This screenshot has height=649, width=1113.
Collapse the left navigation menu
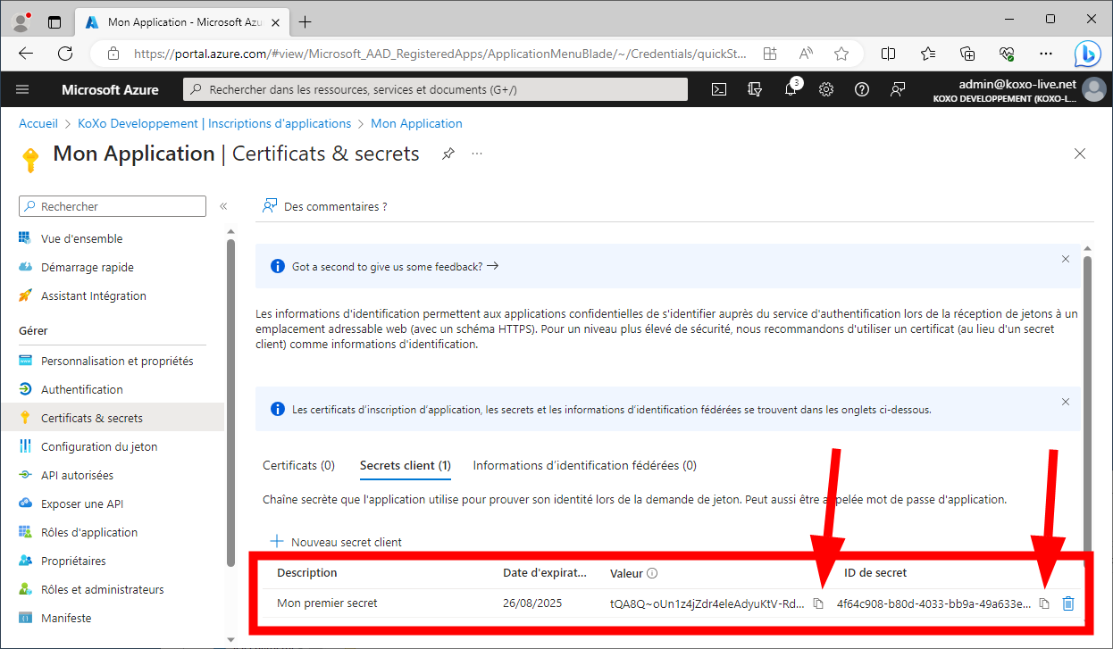tap(223, 206)
